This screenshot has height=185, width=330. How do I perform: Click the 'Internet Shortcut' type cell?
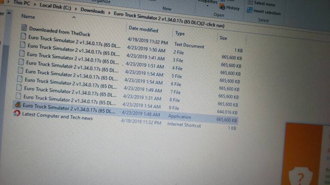(184, 125)
